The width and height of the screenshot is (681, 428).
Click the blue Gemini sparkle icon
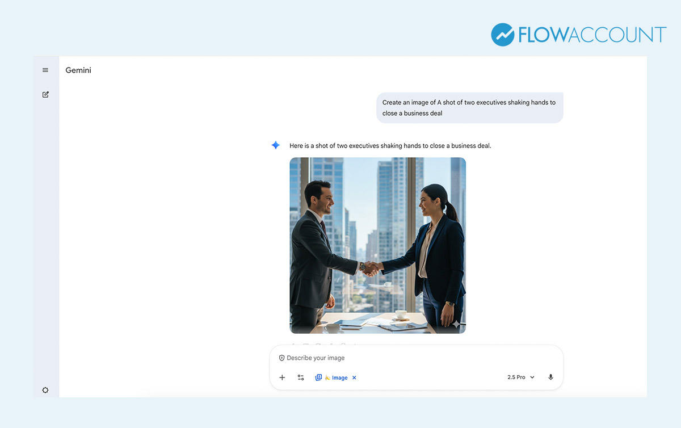(x=276, y=145)
